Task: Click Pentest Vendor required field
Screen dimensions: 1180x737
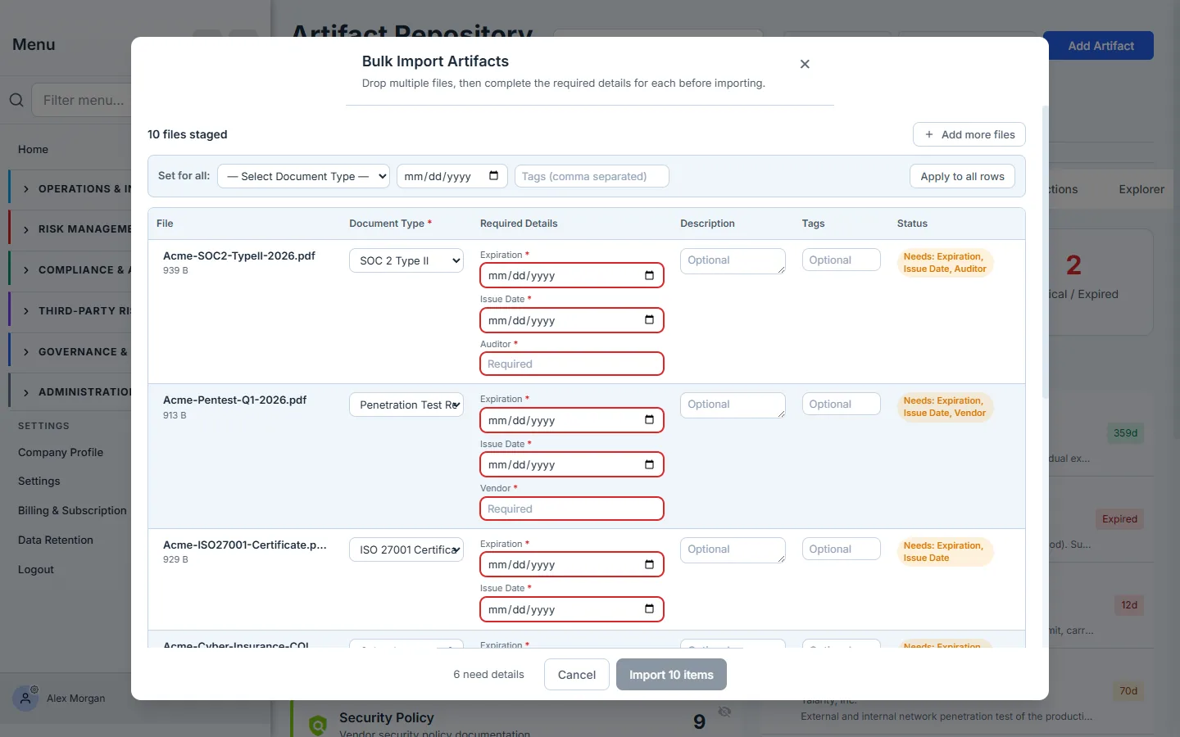Action: [x=572, y=509]
